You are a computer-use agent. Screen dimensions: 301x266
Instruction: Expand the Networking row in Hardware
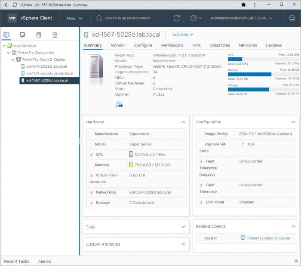point(91,193)
